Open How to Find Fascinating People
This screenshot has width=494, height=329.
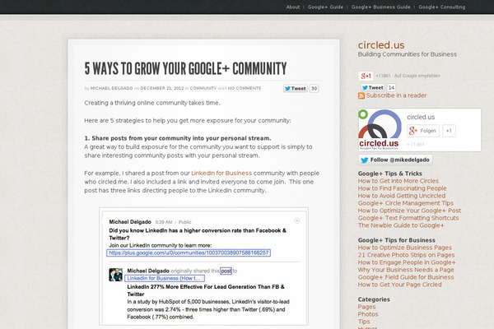coord(402,188)
